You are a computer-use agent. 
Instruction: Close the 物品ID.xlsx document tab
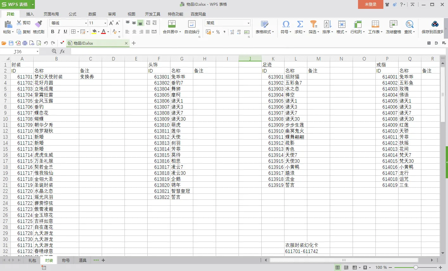point(126,43)
